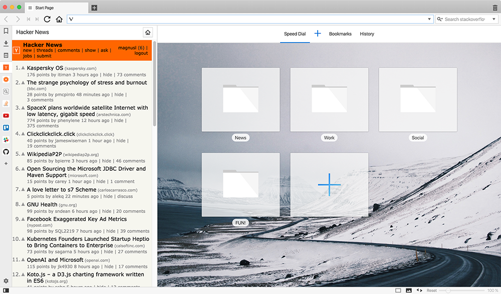Open Hacker News threads link
The image size is (501, 294).
(45, 50)
